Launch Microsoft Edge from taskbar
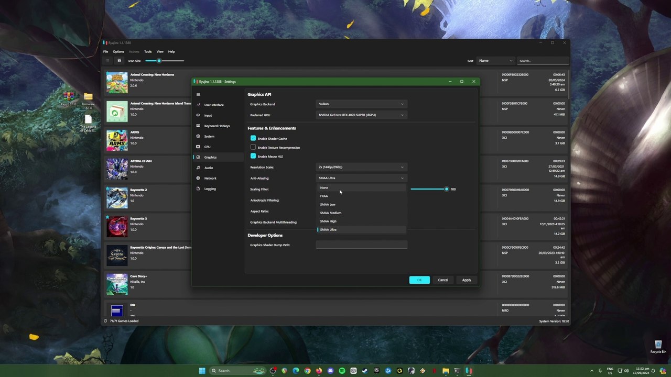The width and height of the screenshot is (671, 377). (x=296, y=371)
